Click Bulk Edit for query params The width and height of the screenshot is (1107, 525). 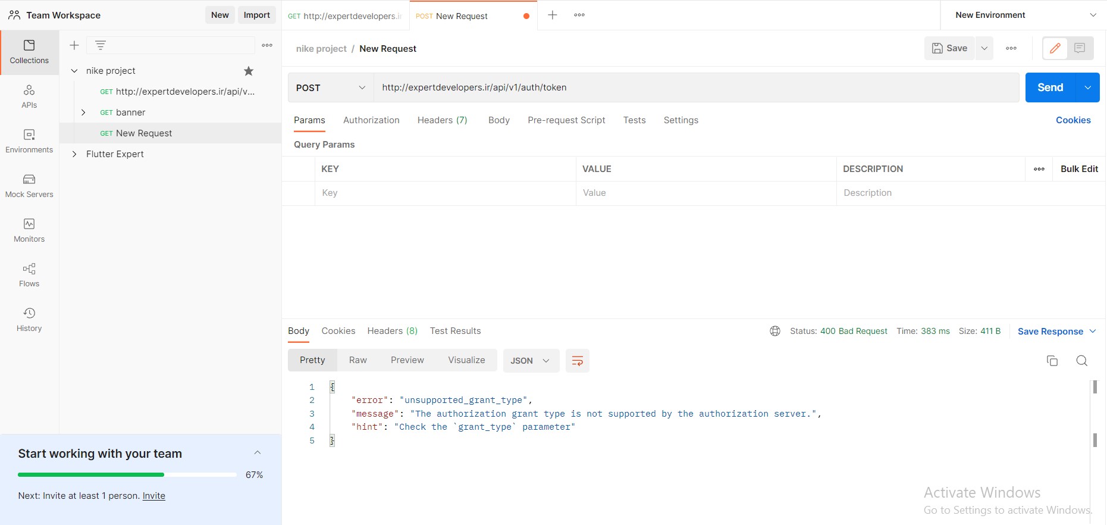tap(1079, 169)
